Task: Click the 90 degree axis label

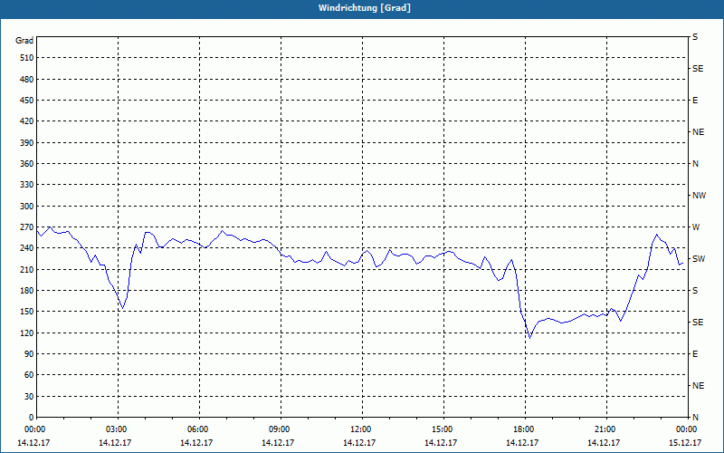Action: [x=29, y=353]
